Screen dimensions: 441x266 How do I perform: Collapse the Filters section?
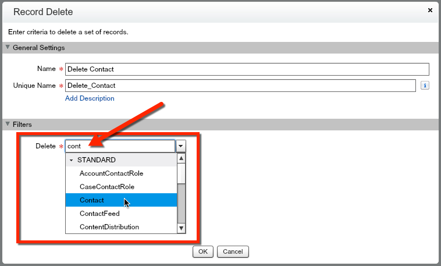tap(8, 125)
